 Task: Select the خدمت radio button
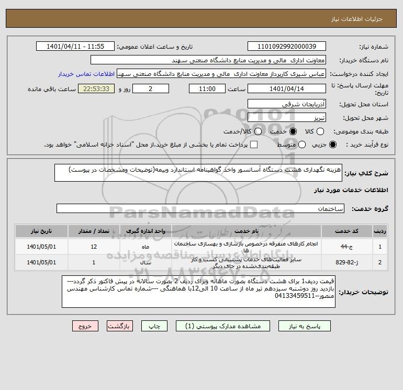293,131
